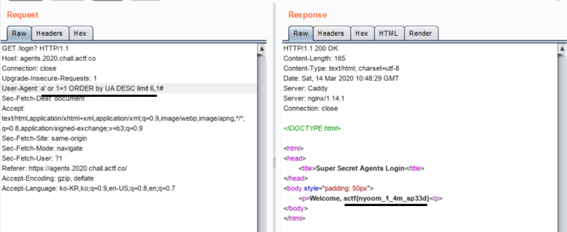Click the actf{nyoom_1_4m_sp33d} flag text

coord(386,198)
